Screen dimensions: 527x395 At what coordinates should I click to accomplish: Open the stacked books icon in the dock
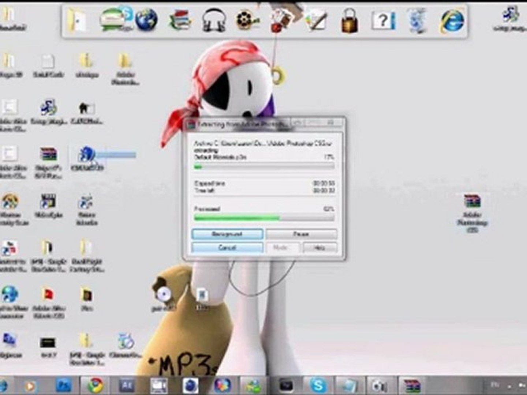tap(180, 20)
